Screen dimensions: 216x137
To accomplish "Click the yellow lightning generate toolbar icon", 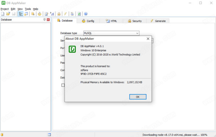I will (x=66, y=14).
